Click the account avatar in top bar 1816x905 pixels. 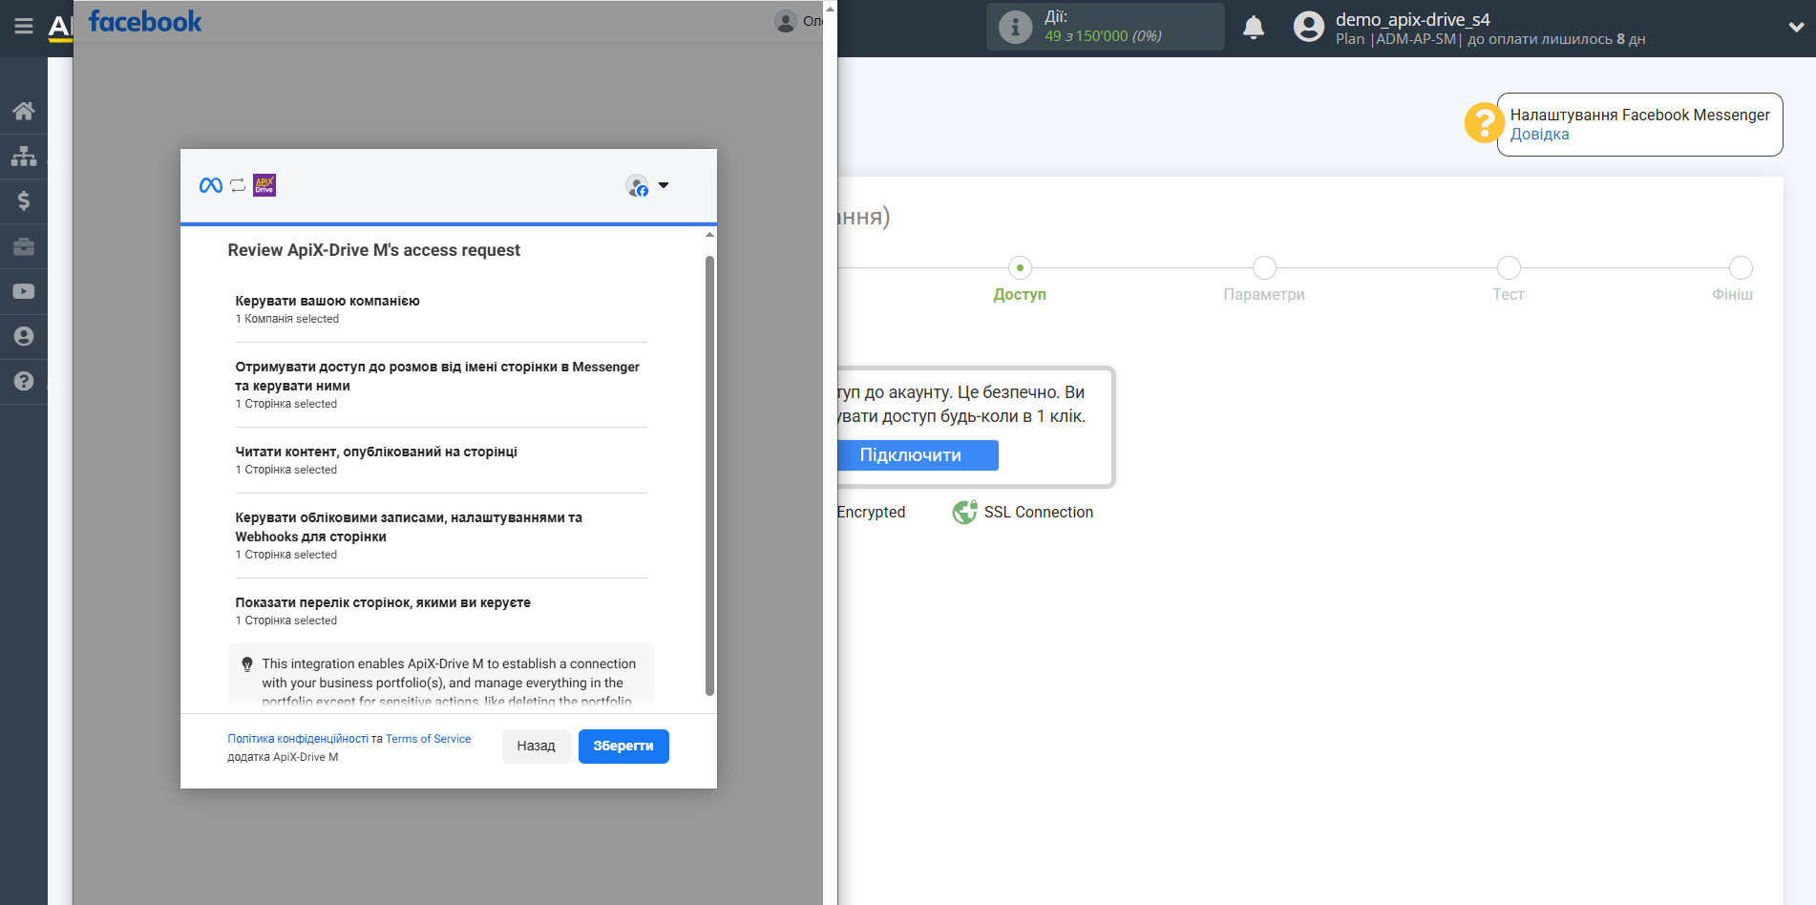coord(1309,27)
